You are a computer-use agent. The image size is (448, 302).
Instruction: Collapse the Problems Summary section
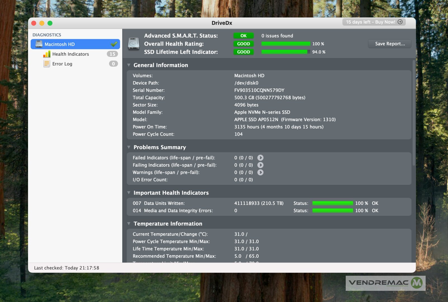[x=129, y=147]
